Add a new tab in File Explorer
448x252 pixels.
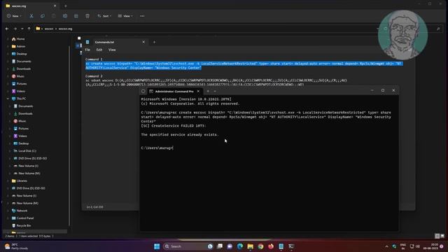[65, 6]
